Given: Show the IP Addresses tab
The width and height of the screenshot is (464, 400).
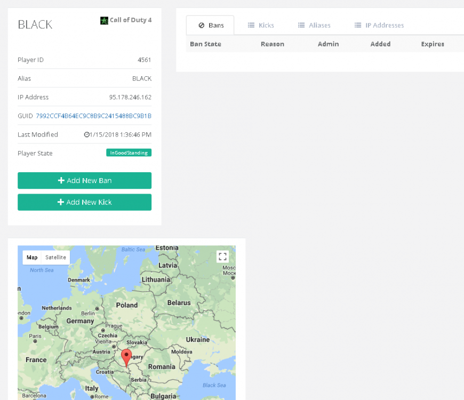Looking at the screenshot, I should click(x=379, y=25).
